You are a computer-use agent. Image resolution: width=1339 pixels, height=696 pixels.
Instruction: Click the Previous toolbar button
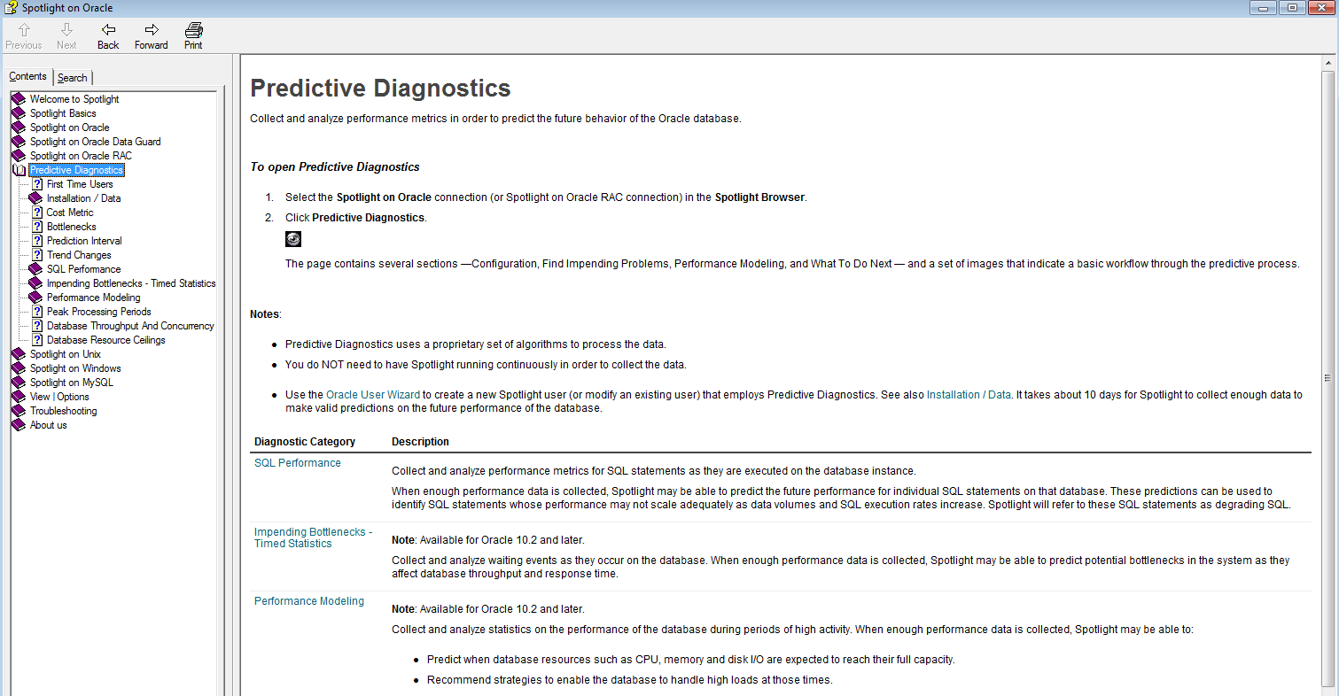point(24,36)
